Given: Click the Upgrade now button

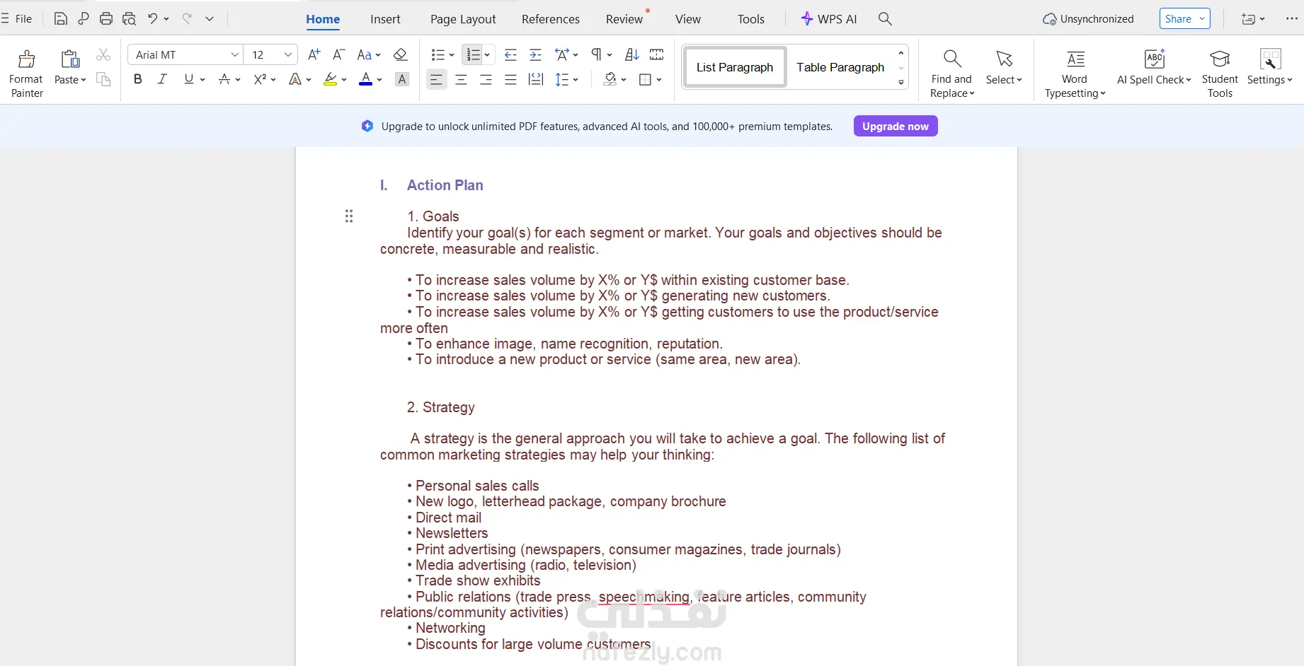Looking at the screenshot, I should click(896, 126).
